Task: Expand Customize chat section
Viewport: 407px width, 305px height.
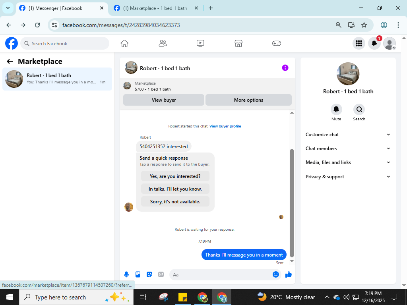Action: click(348, 134)
